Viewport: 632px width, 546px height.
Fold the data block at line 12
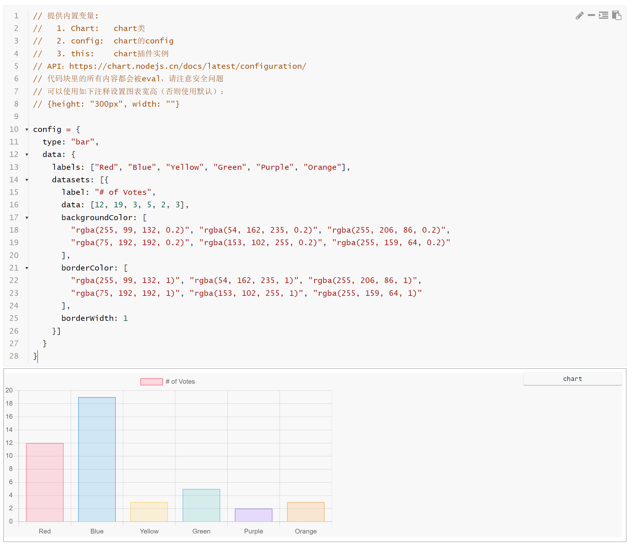27,154
